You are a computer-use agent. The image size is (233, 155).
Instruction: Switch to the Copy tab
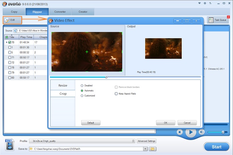[x=14, y=12]
